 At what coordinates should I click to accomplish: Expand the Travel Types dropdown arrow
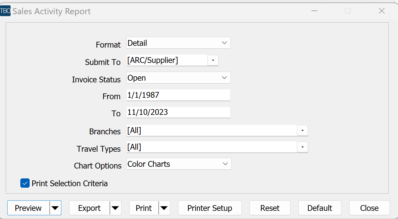pos(302,147)
